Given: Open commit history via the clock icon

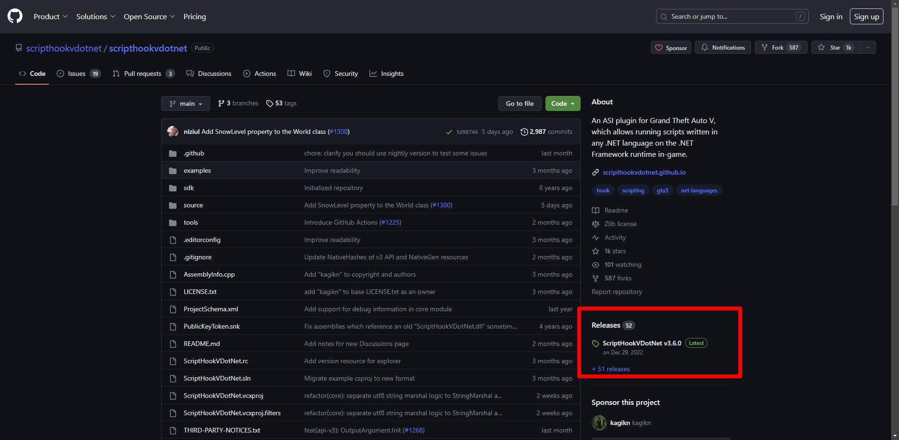Looking at the screenshot, I should click(x=524, y=132).
